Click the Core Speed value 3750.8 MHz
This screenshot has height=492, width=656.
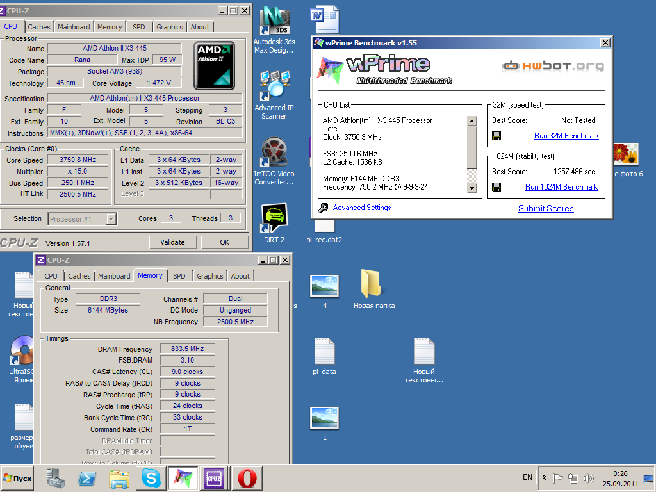pyautogui.click(x=78, y=160)
